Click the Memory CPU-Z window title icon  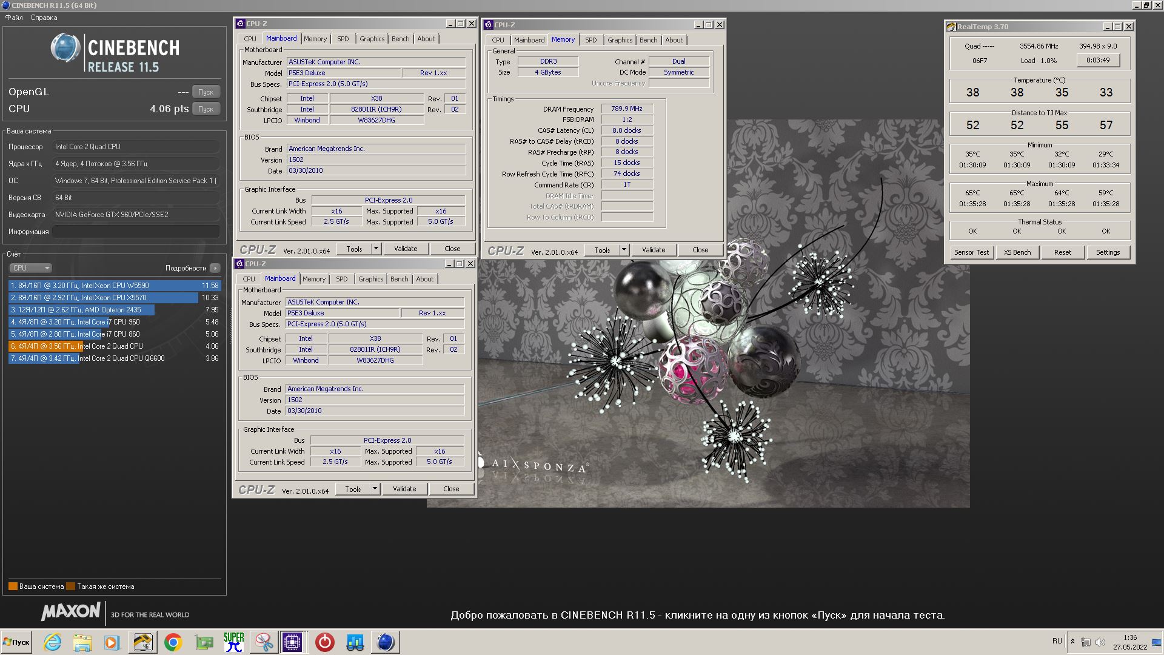(489, 25)
